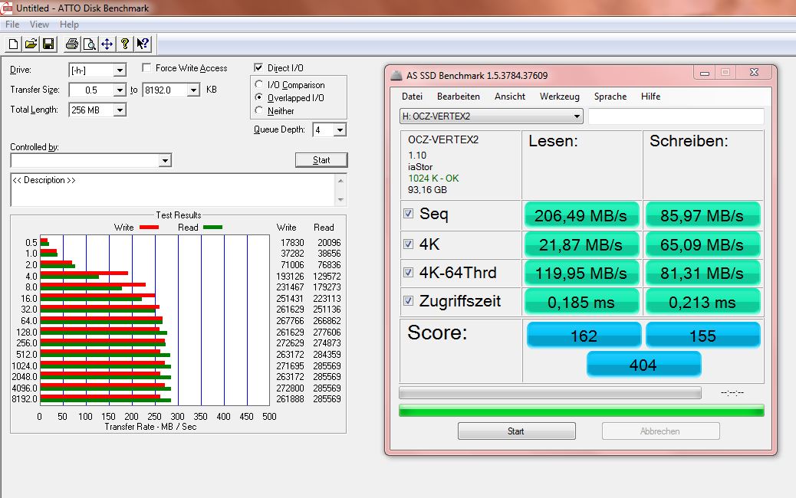Image resolution: width=796 pixels, height=498 pixels.
Task: Click the 8192.0 row write value 261888
Action: coord(290,399)
